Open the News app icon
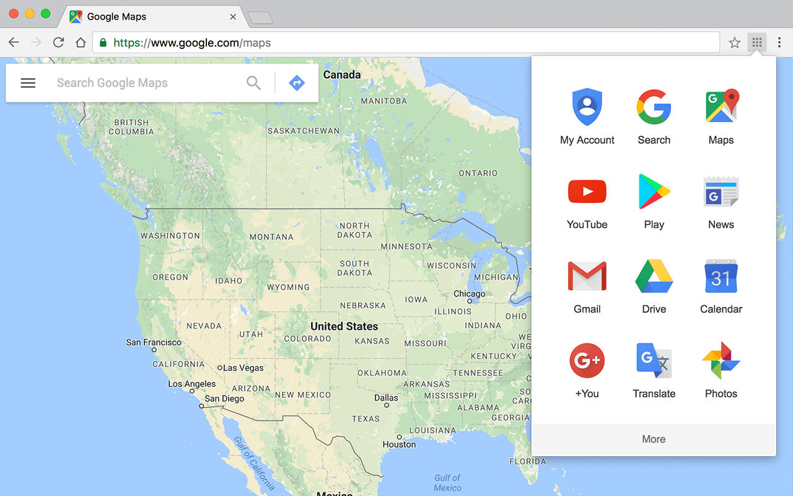Viewport: 793px width, 496px height. [x=721, y=192]
